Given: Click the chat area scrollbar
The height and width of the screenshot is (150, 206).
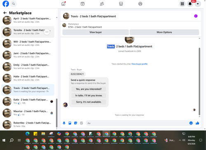Looking at the screenshot, I should (199, 81).
